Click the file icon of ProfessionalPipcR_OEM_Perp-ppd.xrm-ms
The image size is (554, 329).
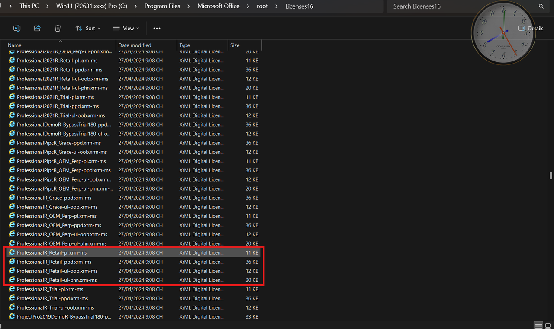(12, 170)
